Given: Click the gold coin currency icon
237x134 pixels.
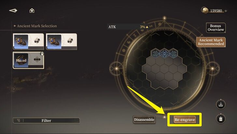Looking at the screenshot, I should pos(205,10).
